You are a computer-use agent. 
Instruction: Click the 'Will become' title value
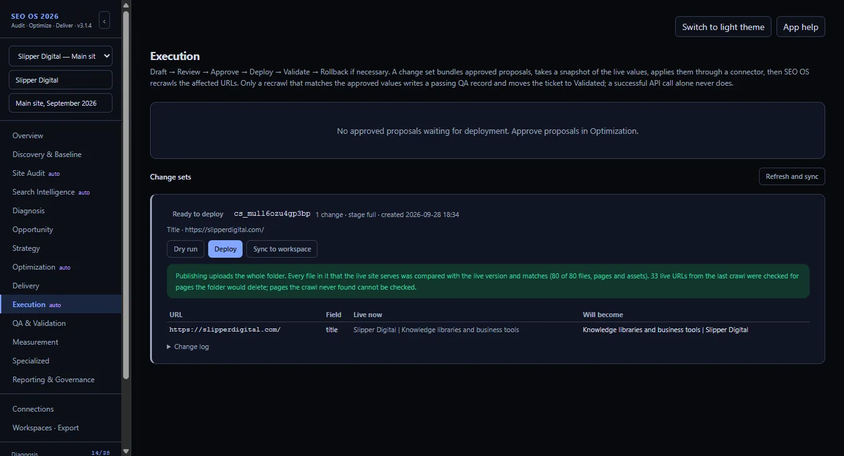click(665, 330)
